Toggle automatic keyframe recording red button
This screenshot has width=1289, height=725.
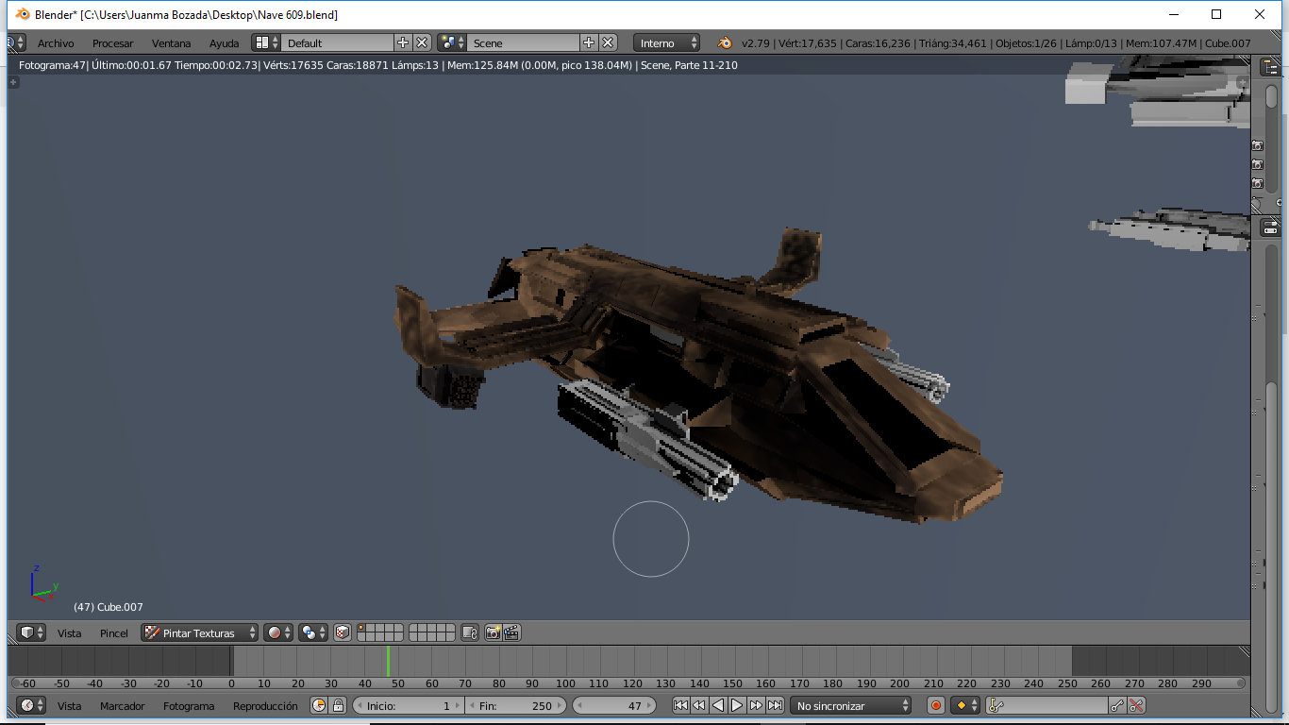click(x=935, y=705)
